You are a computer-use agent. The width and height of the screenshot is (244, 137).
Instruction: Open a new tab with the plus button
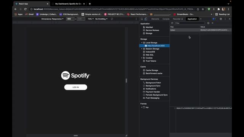click(x=90, y=4)
